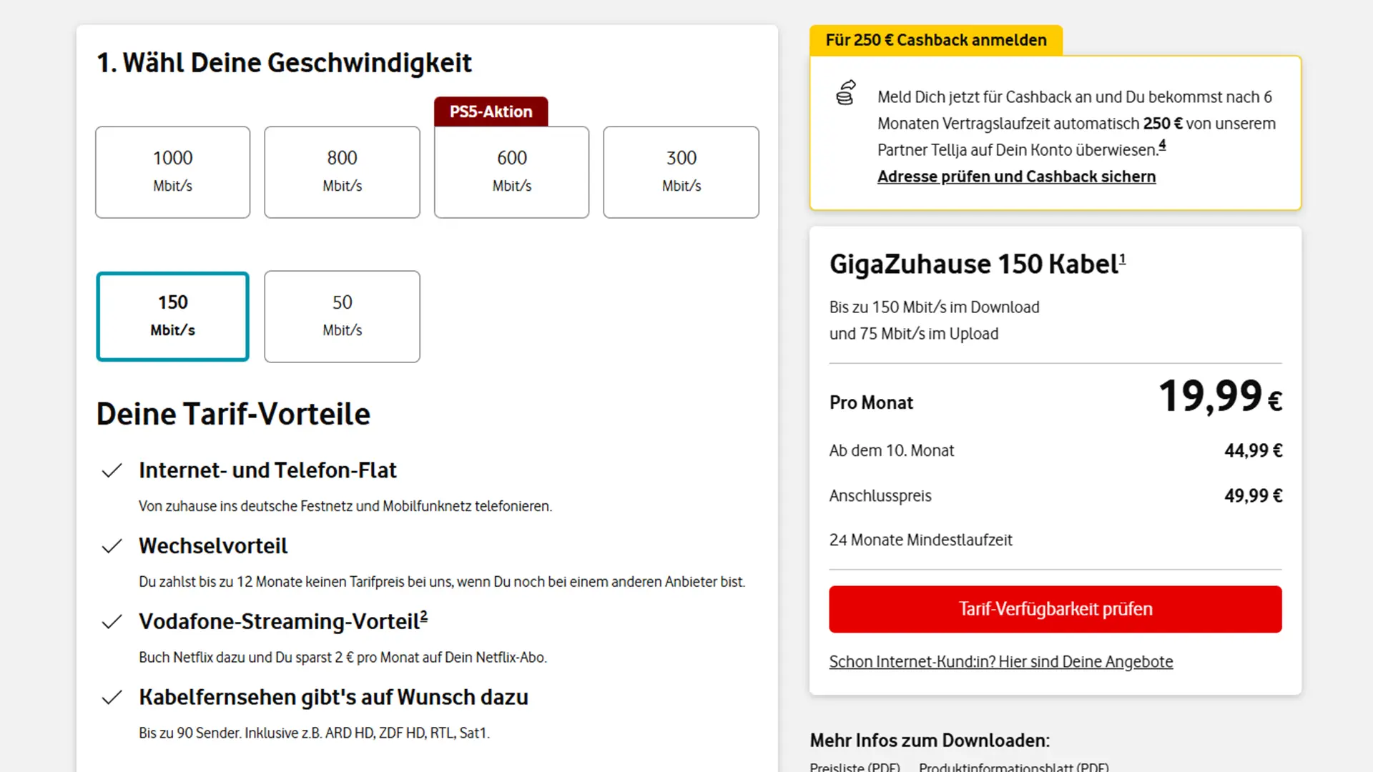Select the 800 Mbit/s speed option
The image size is (1373, 772).
[x=342, y=172]
